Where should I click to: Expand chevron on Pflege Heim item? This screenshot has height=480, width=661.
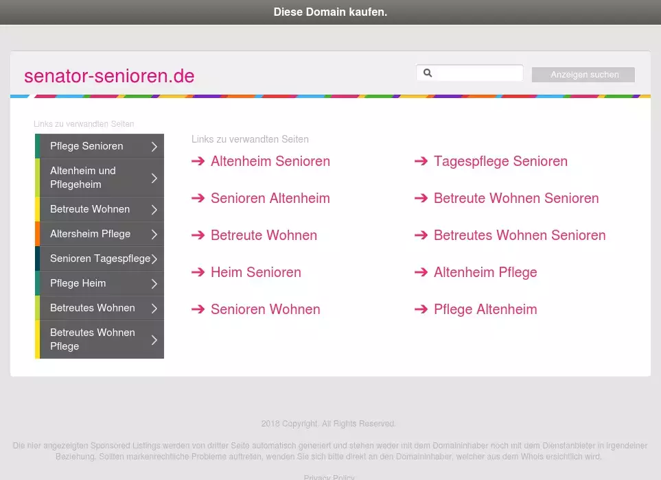pos(154,283)
